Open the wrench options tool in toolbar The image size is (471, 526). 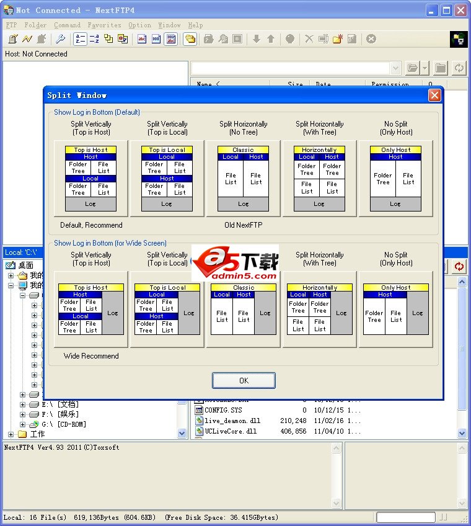61,39
